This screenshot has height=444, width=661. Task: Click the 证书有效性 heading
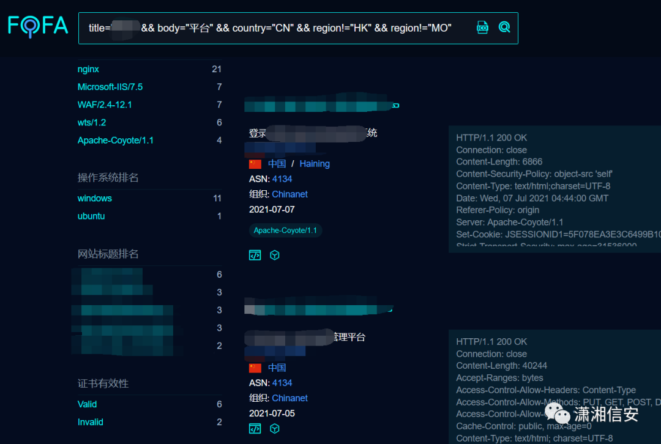click(x=103, y=384)
